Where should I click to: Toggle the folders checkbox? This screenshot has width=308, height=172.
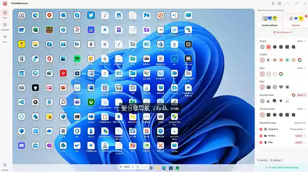click(x=261, y=136)
